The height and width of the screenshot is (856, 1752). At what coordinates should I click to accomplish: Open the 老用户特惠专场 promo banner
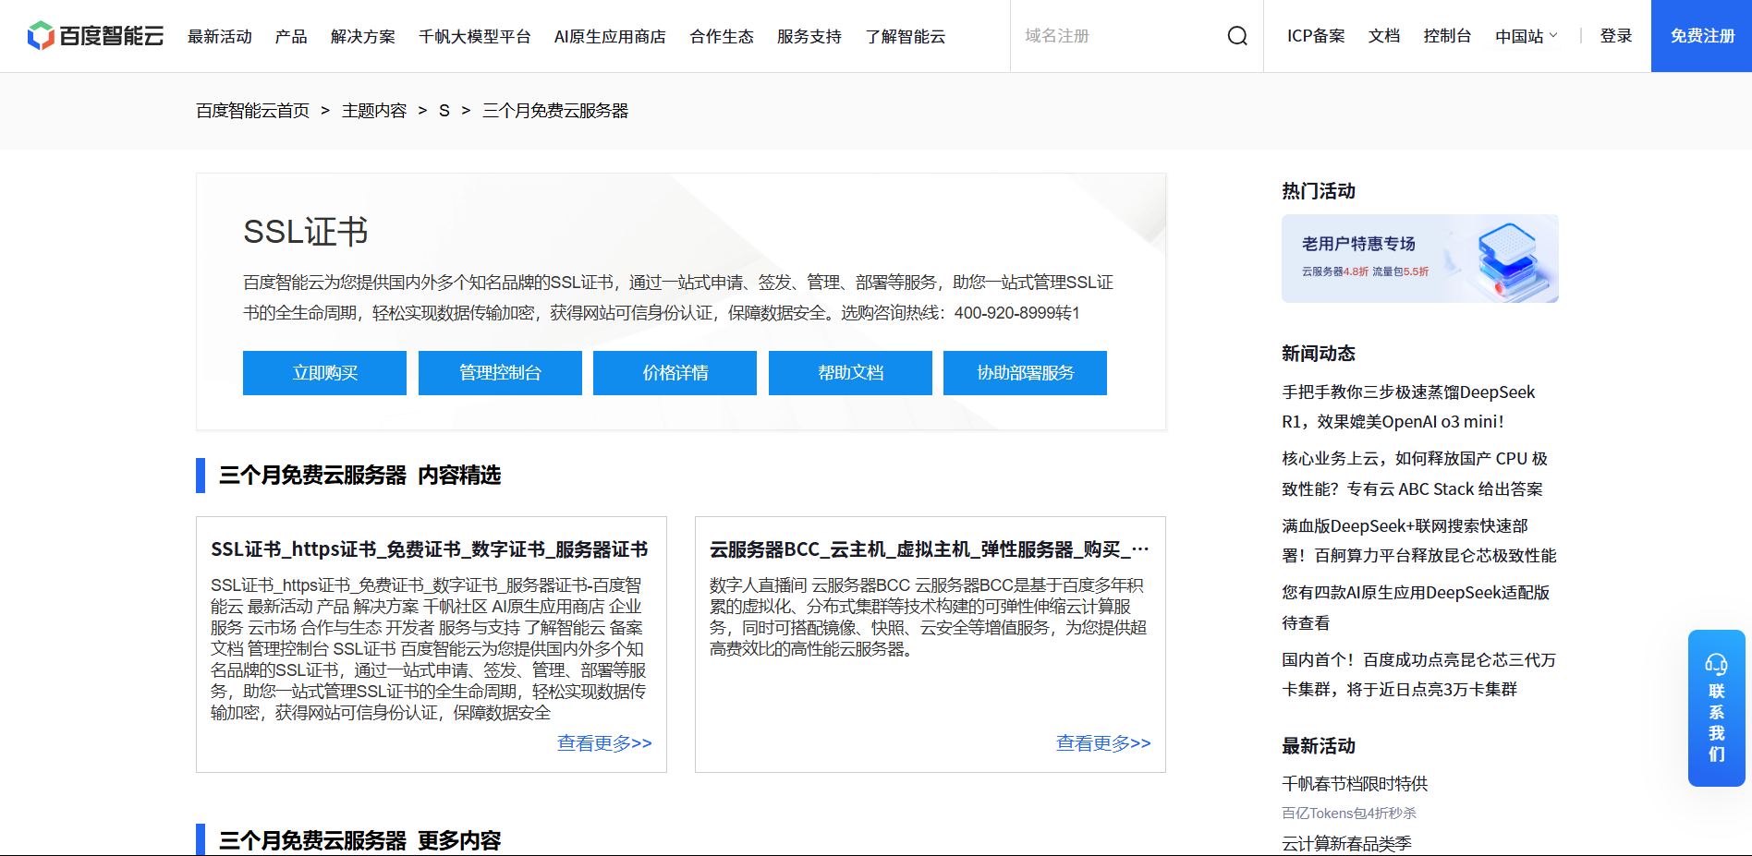pyautogui.click(x=1419, y=259)
